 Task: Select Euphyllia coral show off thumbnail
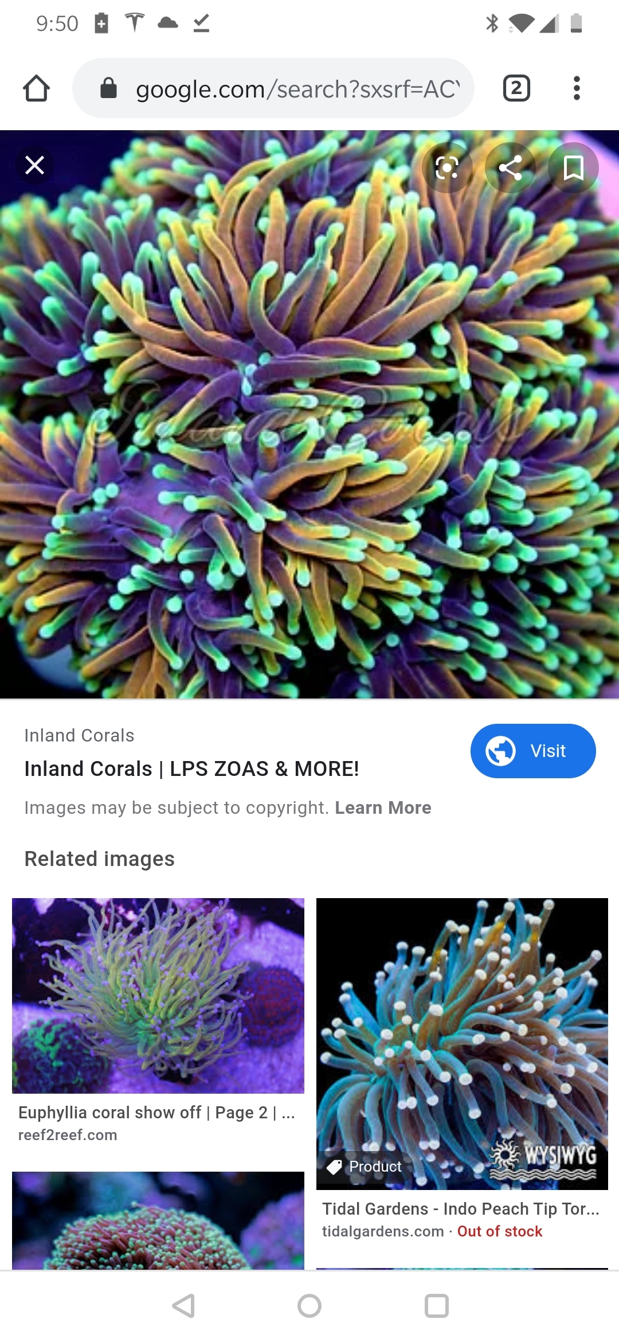[158, 996]
